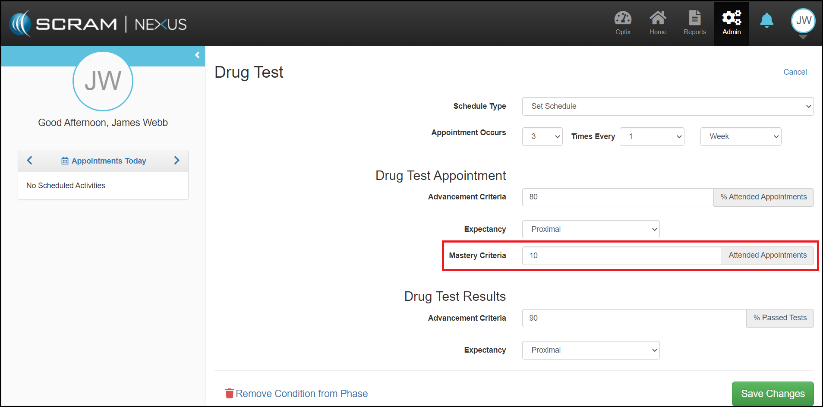Screen dimensions: 823x407
Task: Click the Admin gears icon
Action: click(x=732, y=19)
